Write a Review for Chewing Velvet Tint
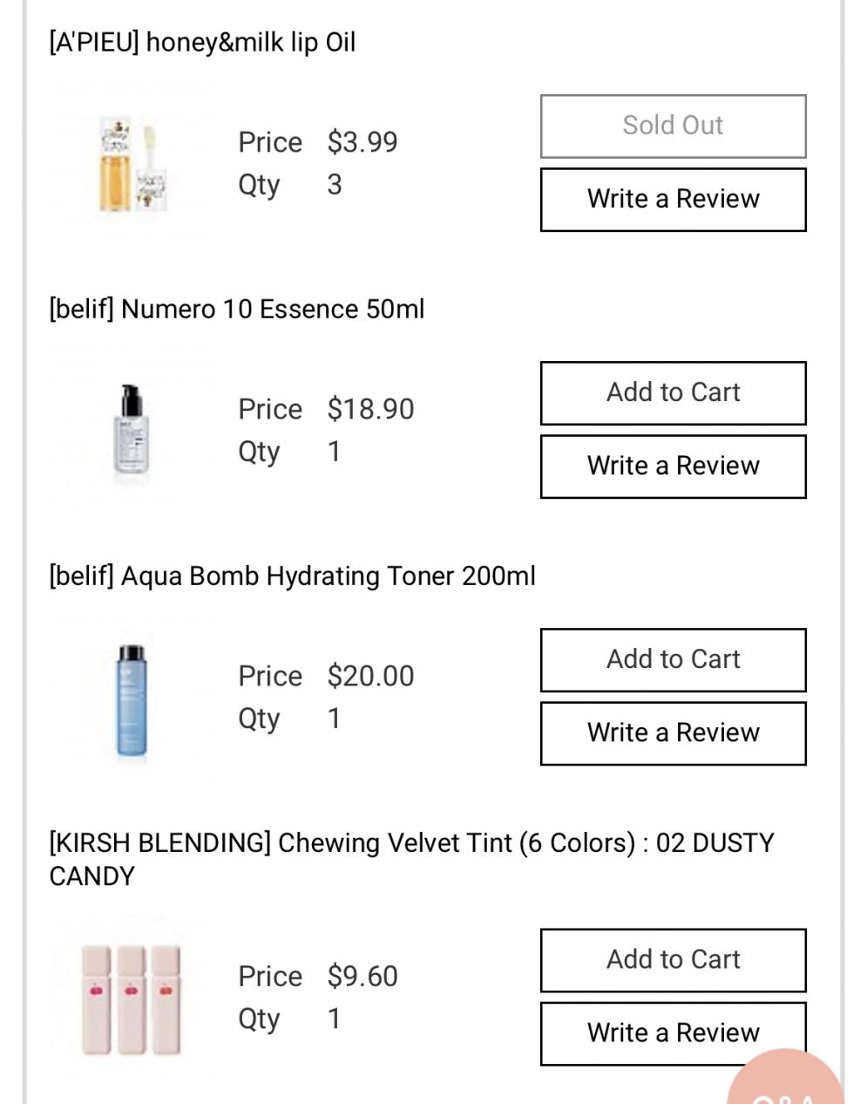The image size is (867, 1104). tap(673, 1033)
